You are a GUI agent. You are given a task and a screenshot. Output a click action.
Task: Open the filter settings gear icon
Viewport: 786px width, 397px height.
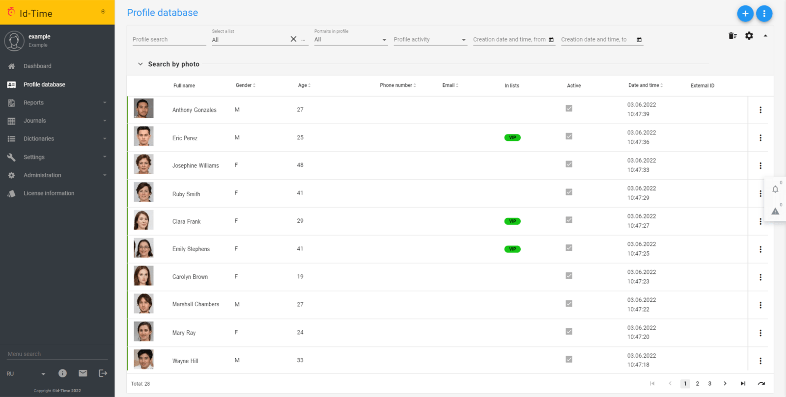coord(749,36)
